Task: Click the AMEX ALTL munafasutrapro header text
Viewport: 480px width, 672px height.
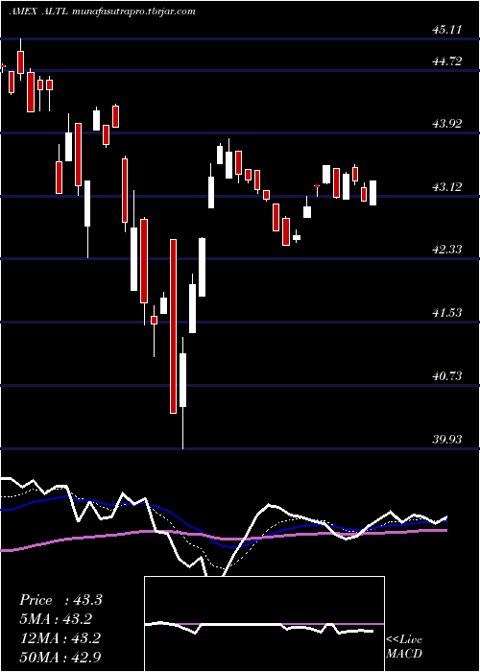Action: point(102,12)
